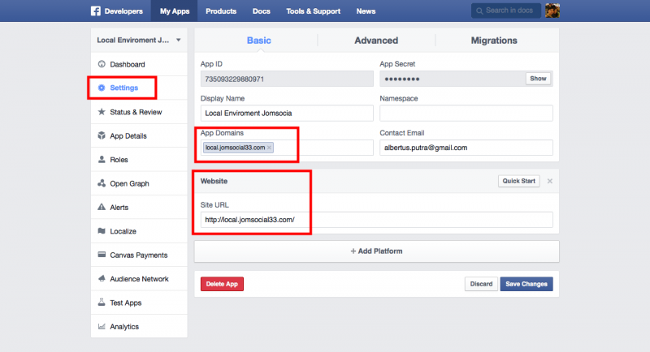Click the Contact Email input field

coord(466,148)
